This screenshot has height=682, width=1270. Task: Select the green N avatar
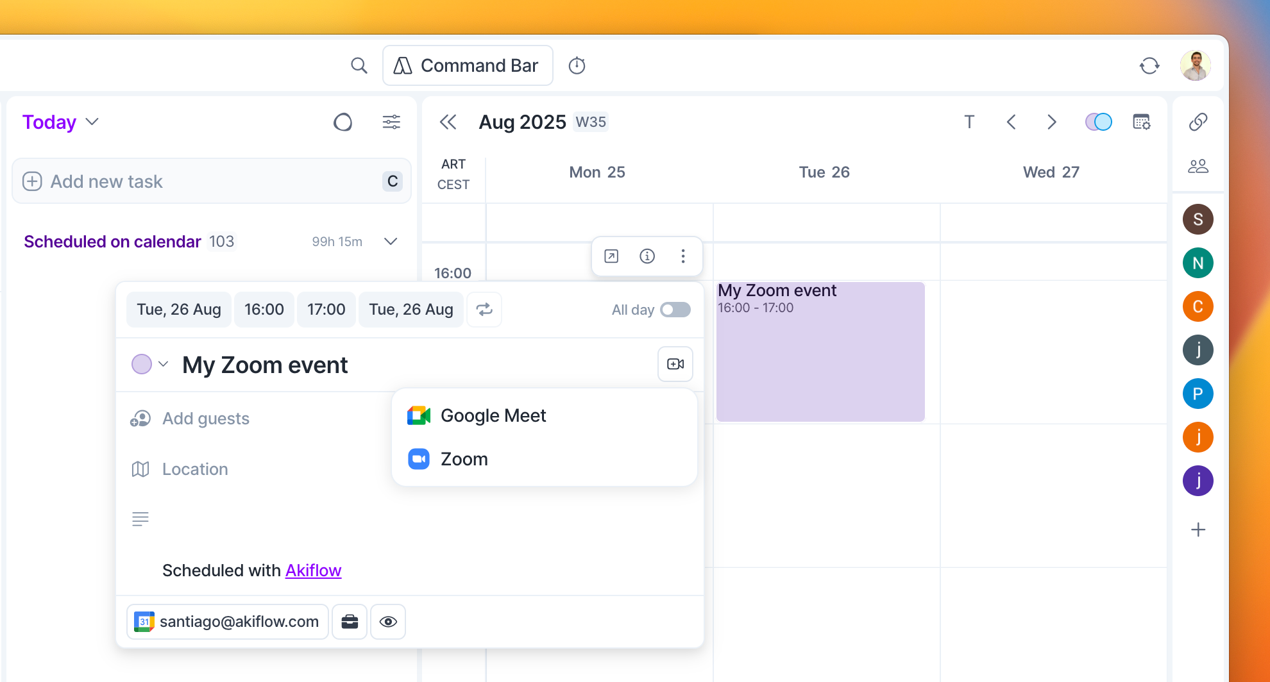1198,263
